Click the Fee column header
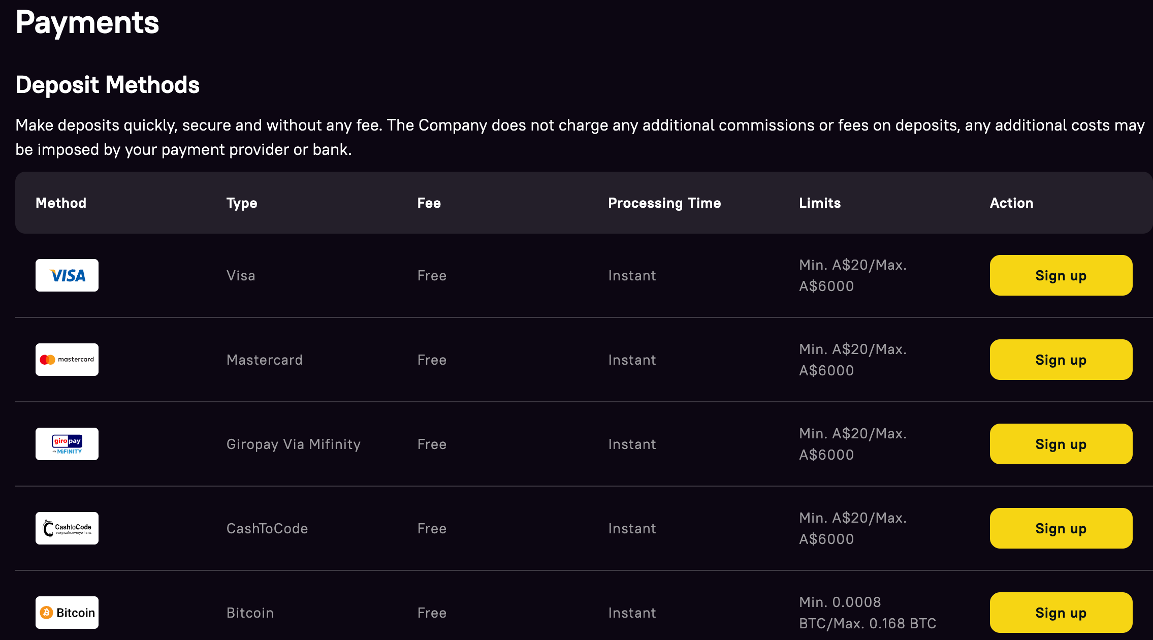 [x=429, y=203]
